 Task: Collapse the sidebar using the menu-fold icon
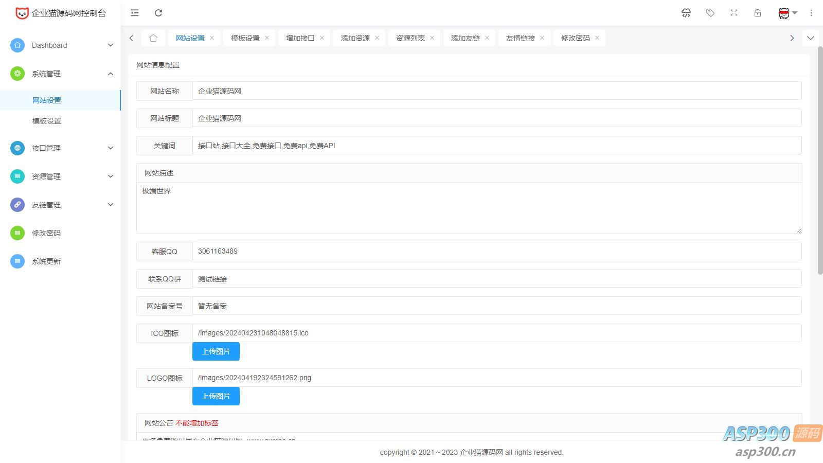click(134, 13)
